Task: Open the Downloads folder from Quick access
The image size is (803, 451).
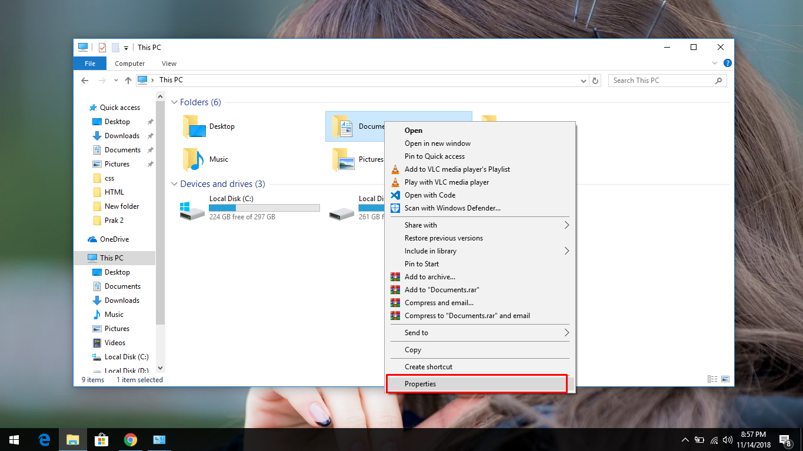Action: 123,135
